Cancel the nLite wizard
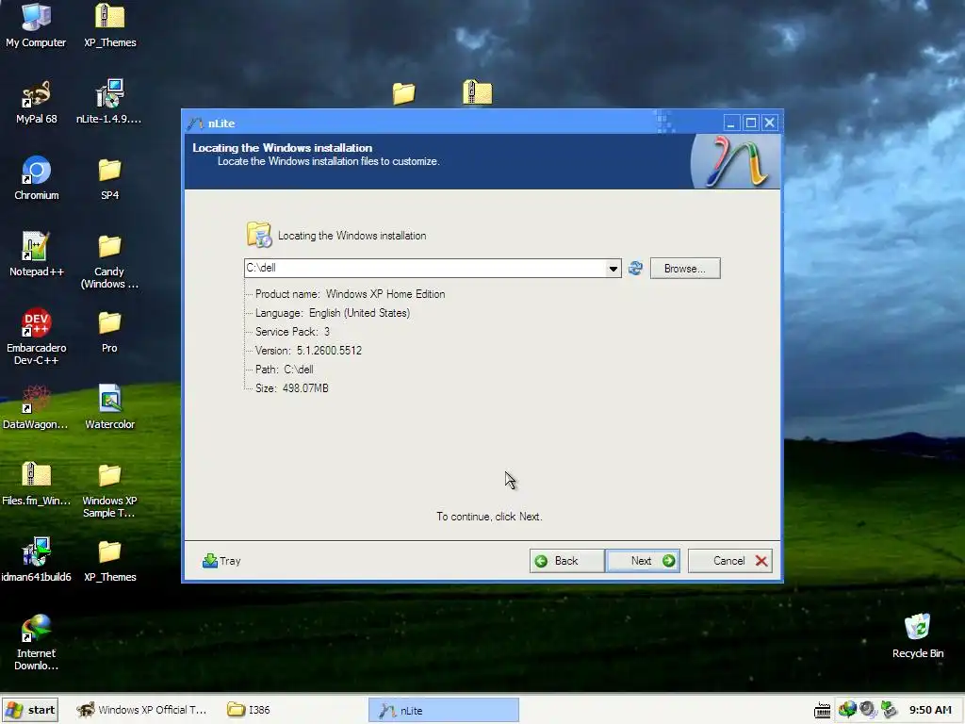965x724 pixels. (730, 561)
